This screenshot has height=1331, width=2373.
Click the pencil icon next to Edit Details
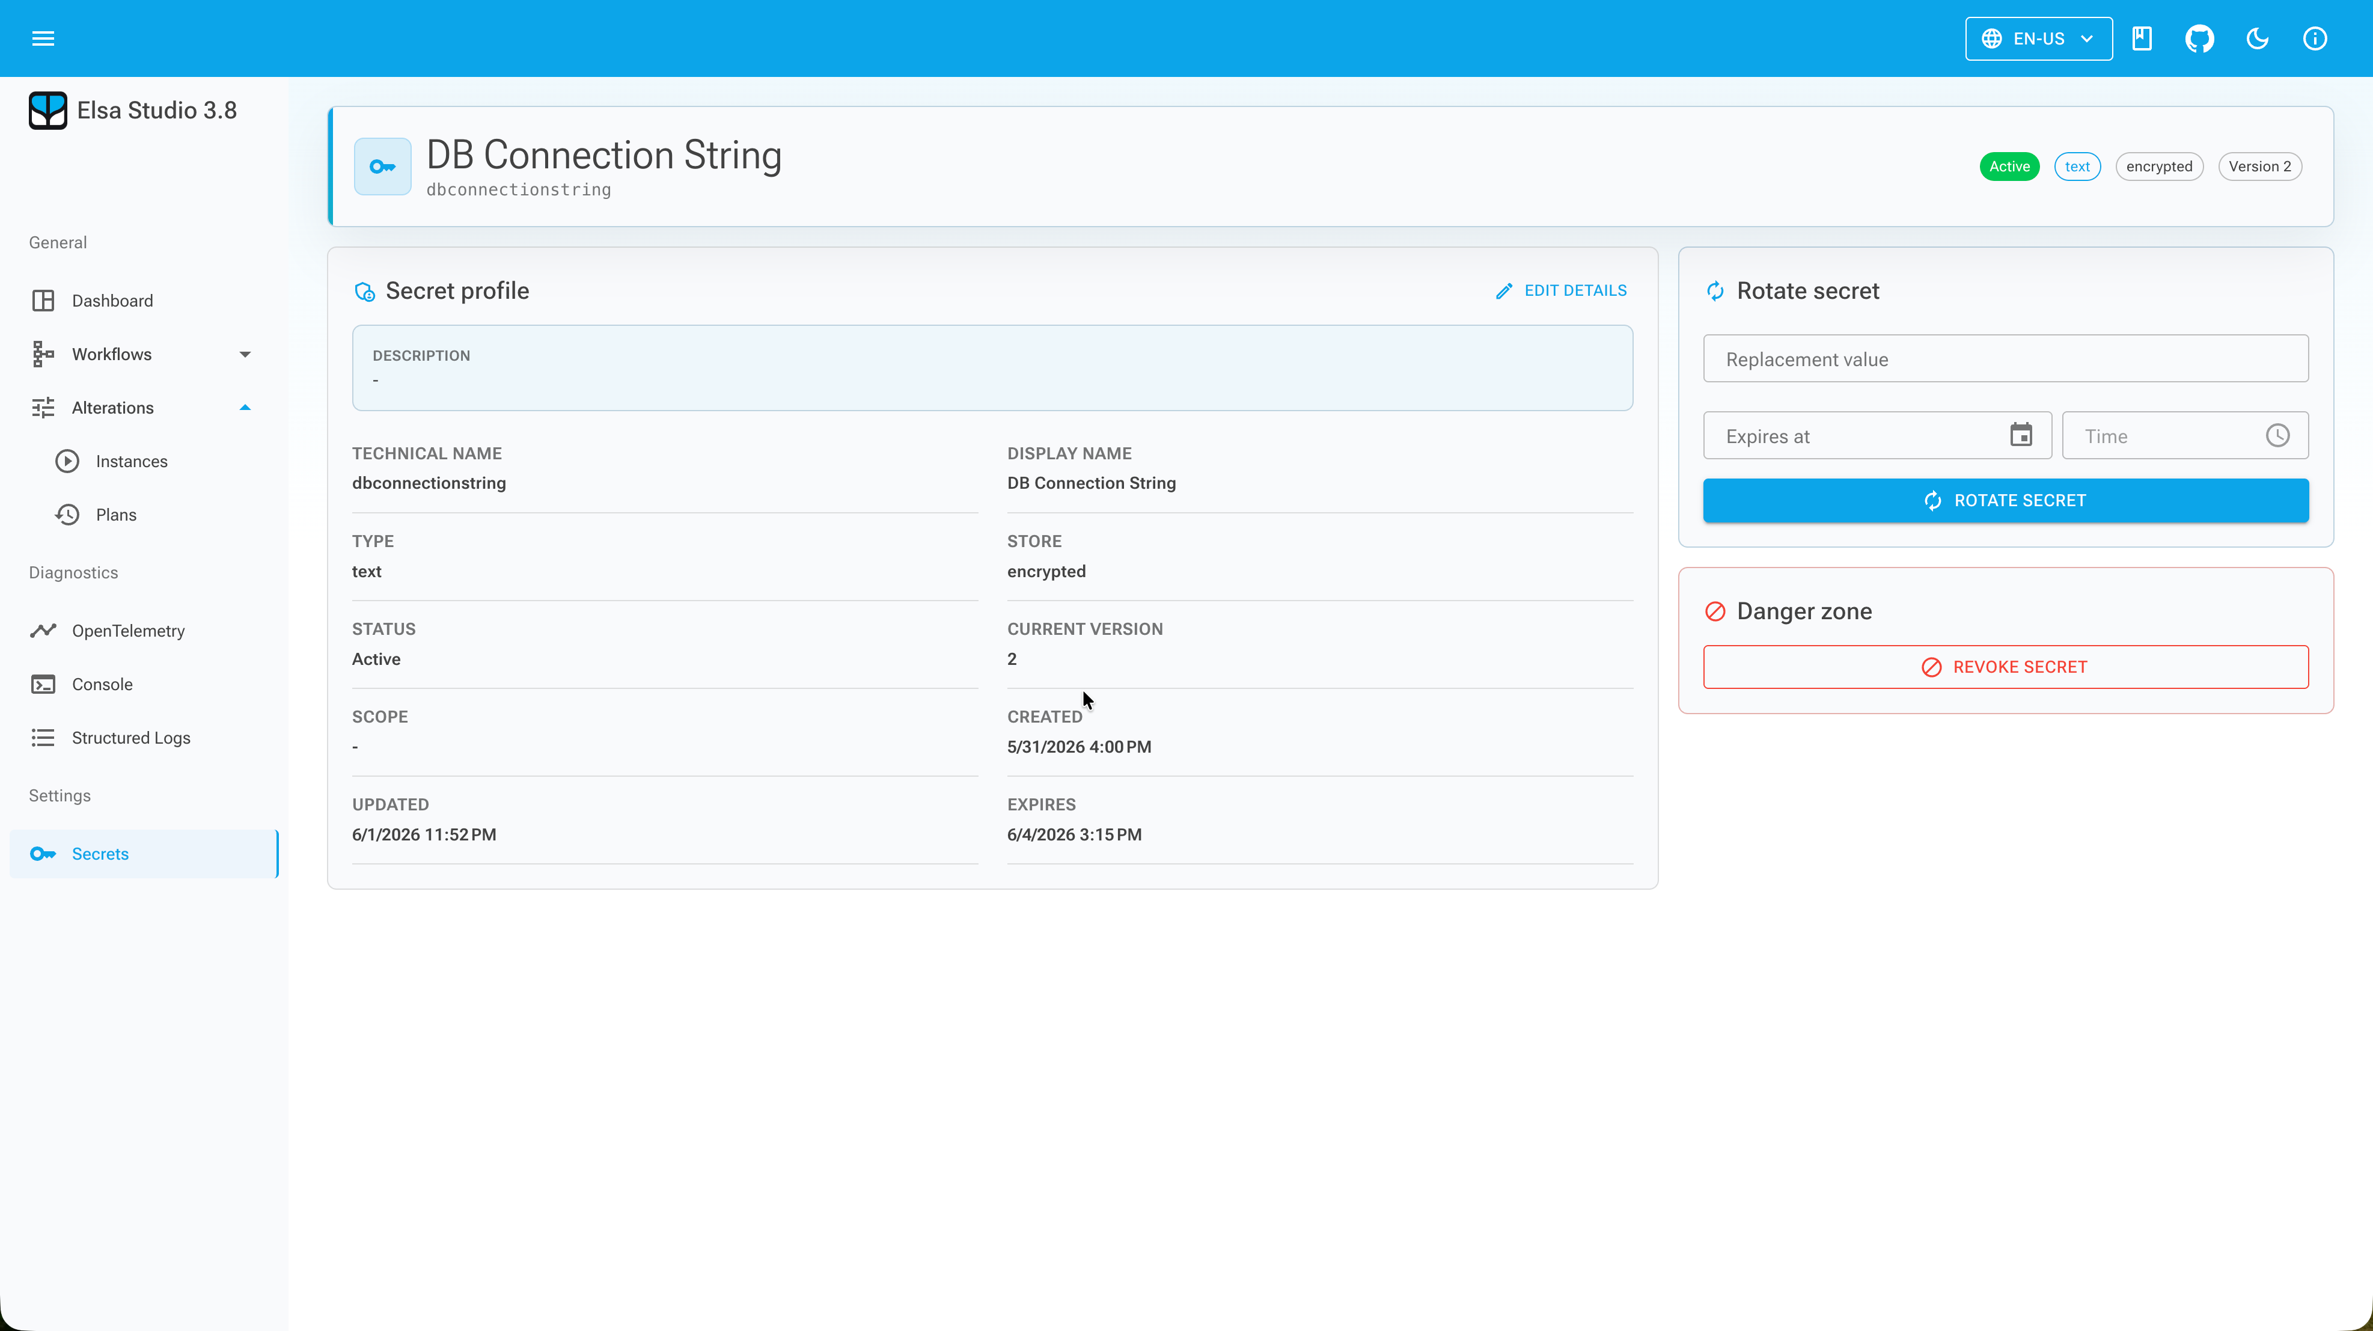[1503, 291]
